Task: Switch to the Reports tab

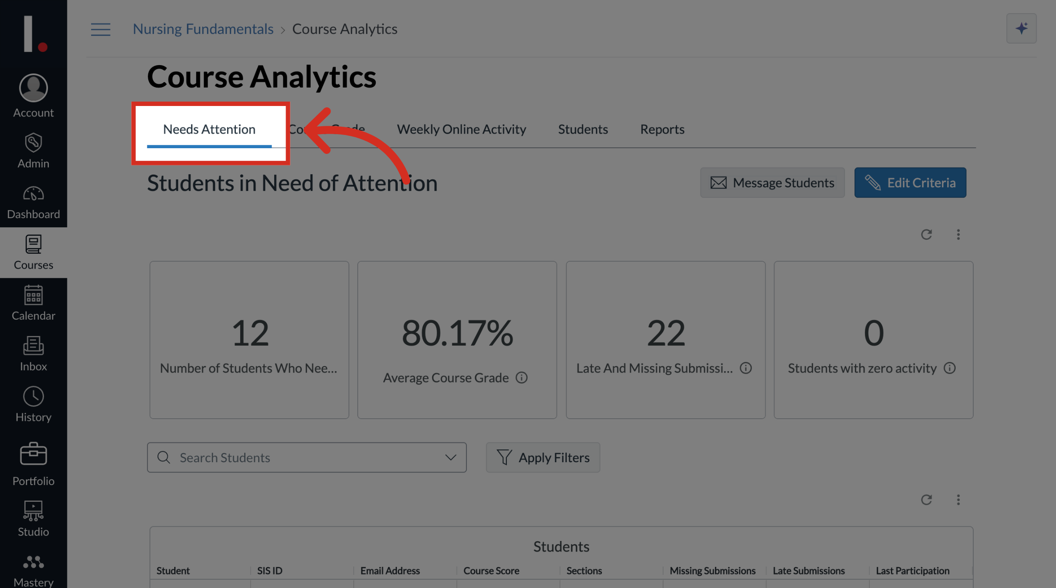Action: click(662, 129)
